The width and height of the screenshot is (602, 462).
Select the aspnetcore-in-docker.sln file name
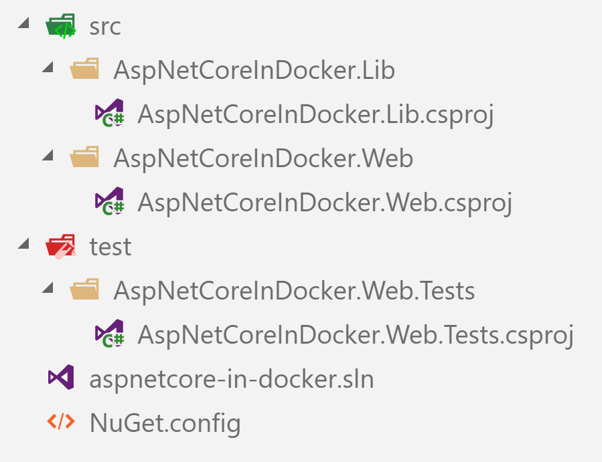[x=232, y=379]
